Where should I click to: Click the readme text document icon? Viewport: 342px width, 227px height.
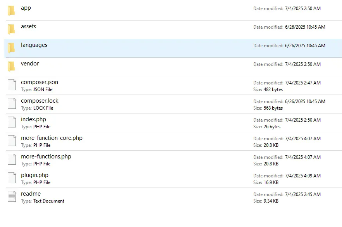tap(12, 197)
